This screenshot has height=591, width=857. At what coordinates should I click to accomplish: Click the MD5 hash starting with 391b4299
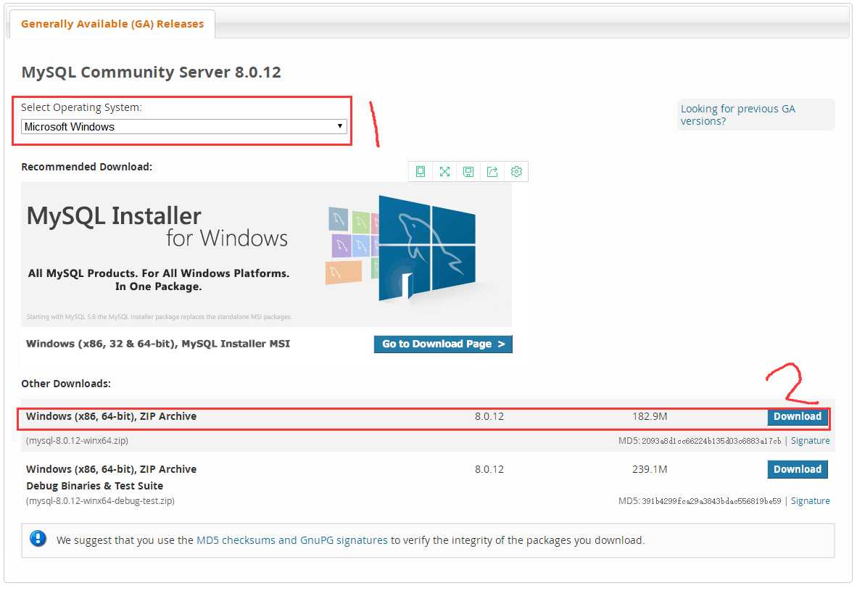pos(711,501)
